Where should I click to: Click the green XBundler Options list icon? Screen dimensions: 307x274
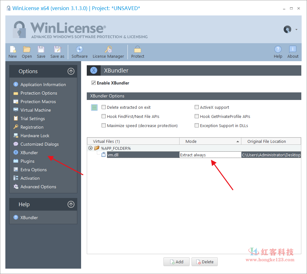[x=94, y=108]
